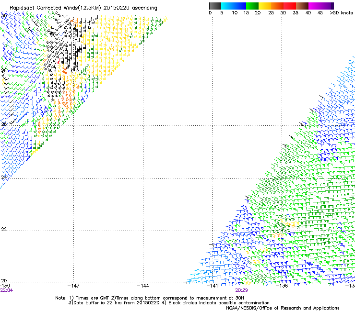Click the dark purple >50 knots swatch
355x311 pixels.
coord(332,6)
